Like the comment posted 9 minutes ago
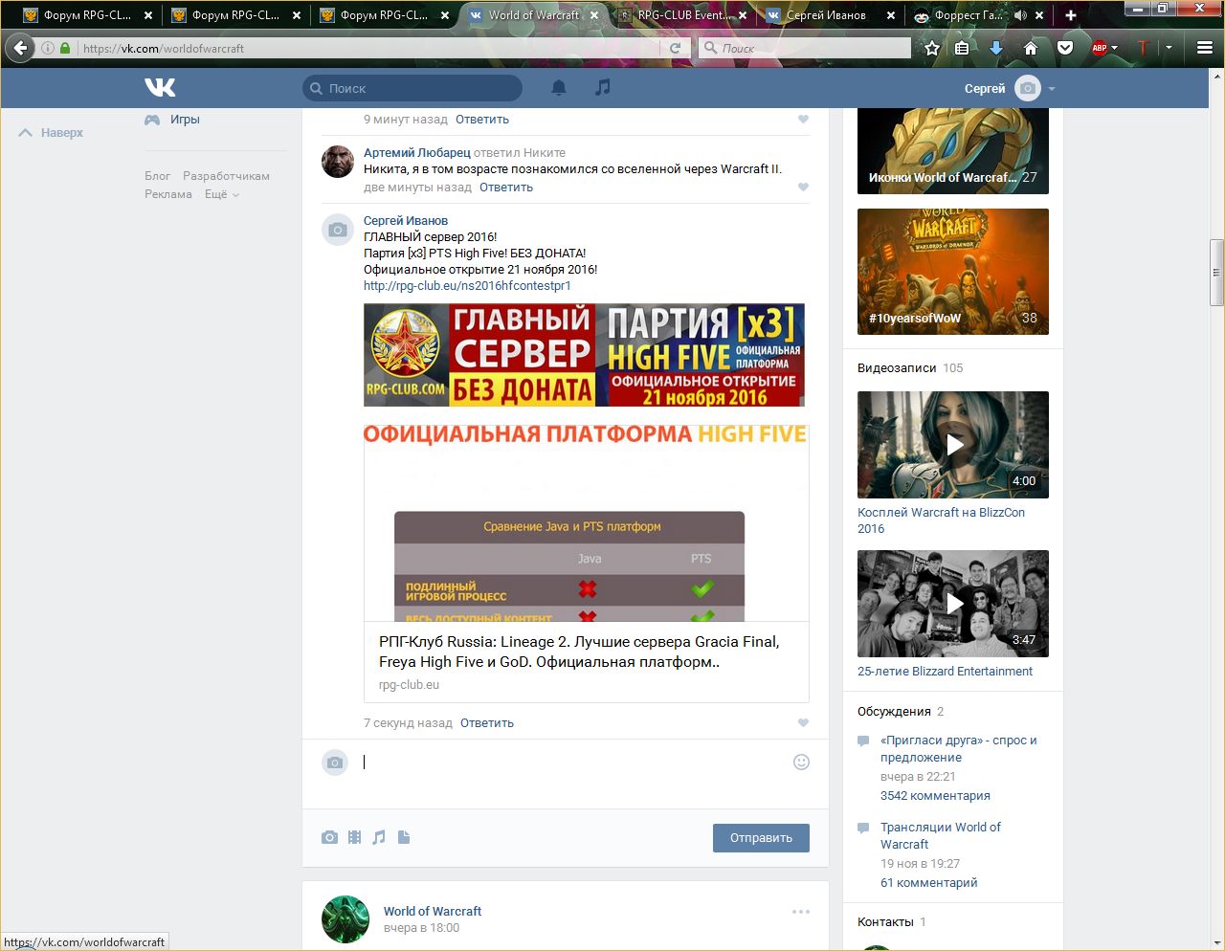The height and width of the screenshot is (951, 1225). [803, 120]
